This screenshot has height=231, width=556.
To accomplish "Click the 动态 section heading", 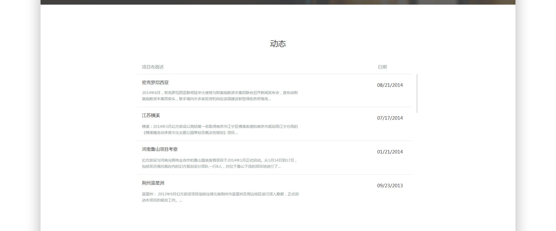I will point(278,44).
